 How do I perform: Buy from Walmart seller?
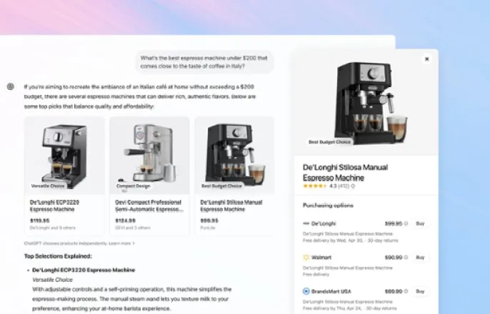point(420,258)
